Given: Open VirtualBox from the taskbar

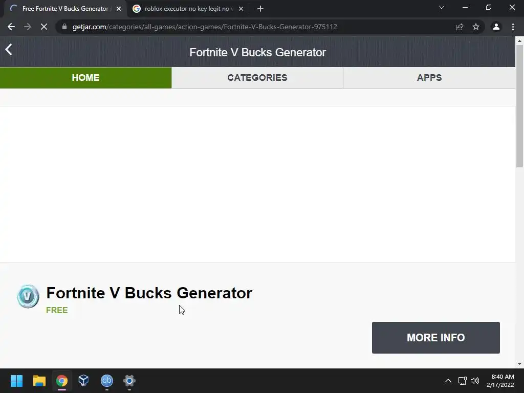Looking at the screenshot, I should [83, 381].
